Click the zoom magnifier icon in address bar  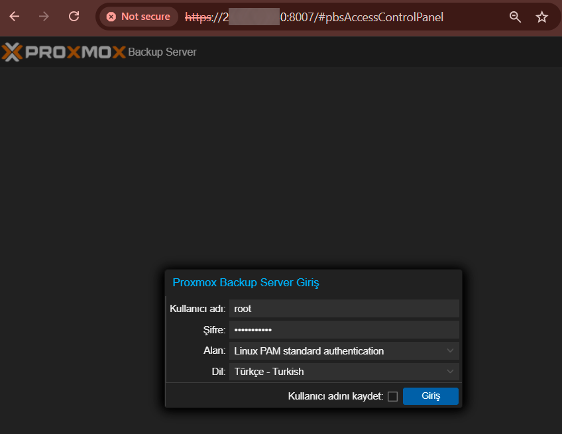[515, 17]
